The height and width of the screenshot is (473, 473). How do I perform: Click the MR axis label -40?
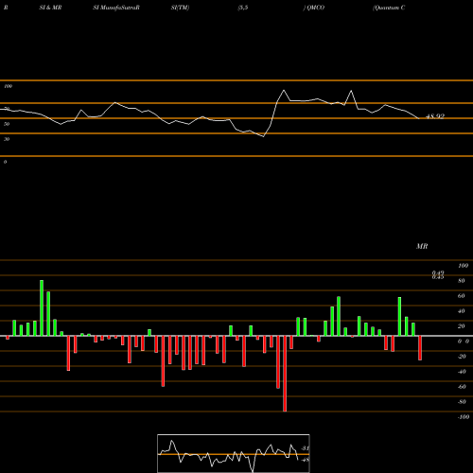(462, 372)
